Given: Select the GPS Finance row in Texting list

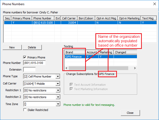Looking at the screenshot, I should coord(74,57).
